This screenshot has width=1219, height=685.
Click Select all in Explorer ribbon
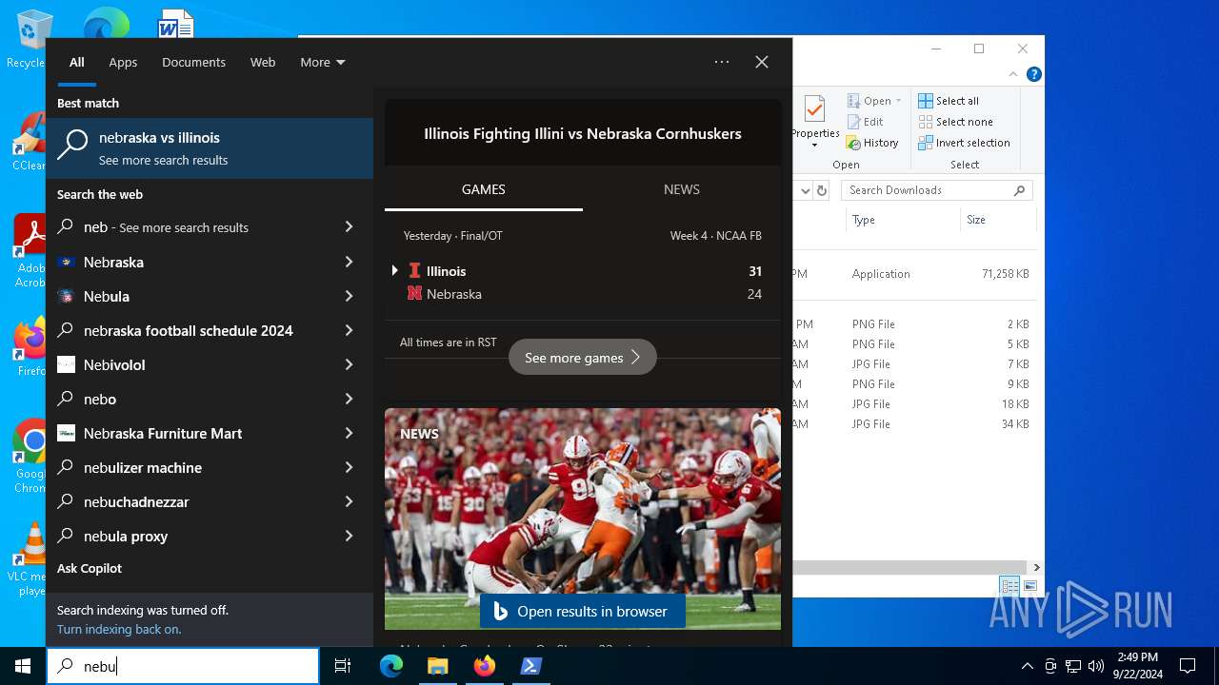tap(949, 101)
